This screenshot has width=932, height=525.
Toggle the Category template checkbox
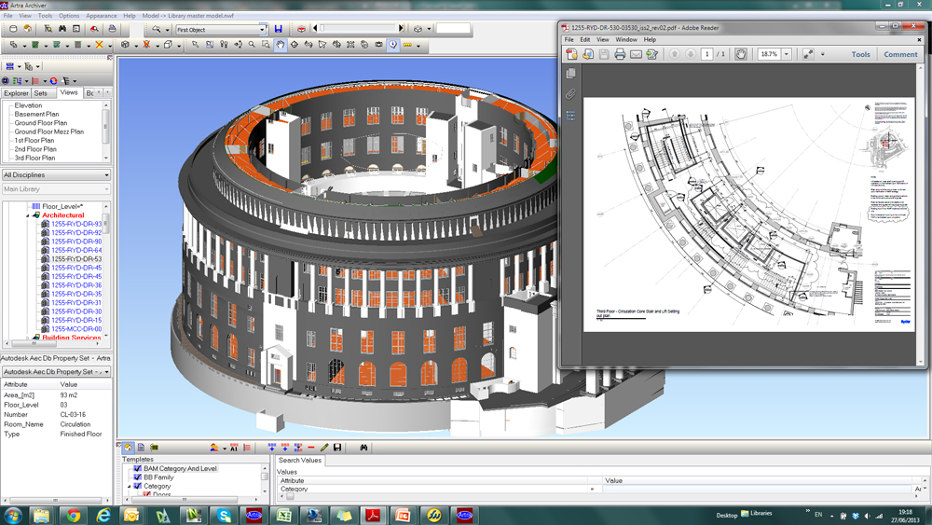click(x=137, y=486)
